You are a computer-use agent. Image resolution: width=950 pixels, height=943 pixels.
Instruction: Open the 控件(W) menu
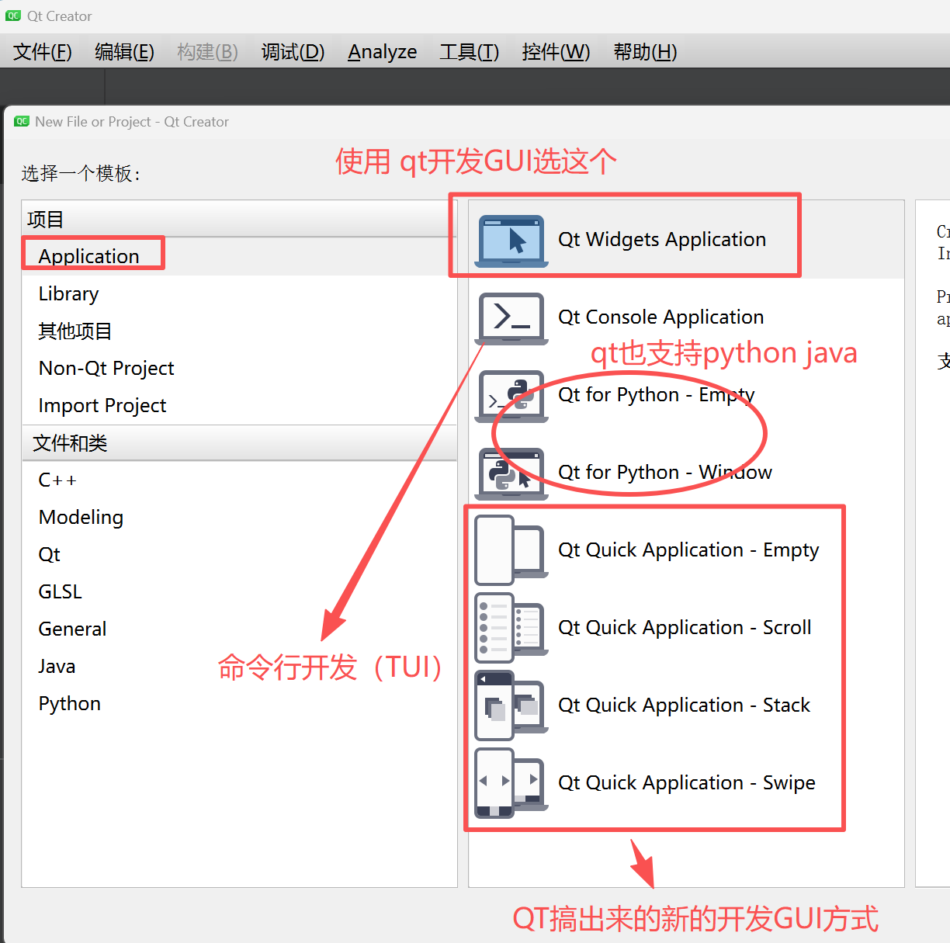[x=556, y=52]
